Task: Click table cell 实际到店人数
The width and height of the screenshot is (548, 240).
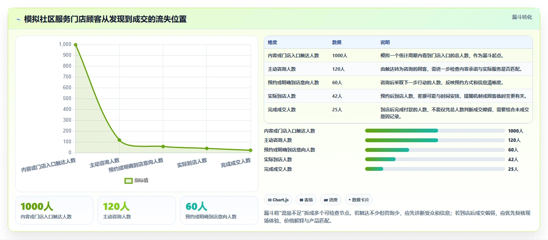Action: coord(282,96)
